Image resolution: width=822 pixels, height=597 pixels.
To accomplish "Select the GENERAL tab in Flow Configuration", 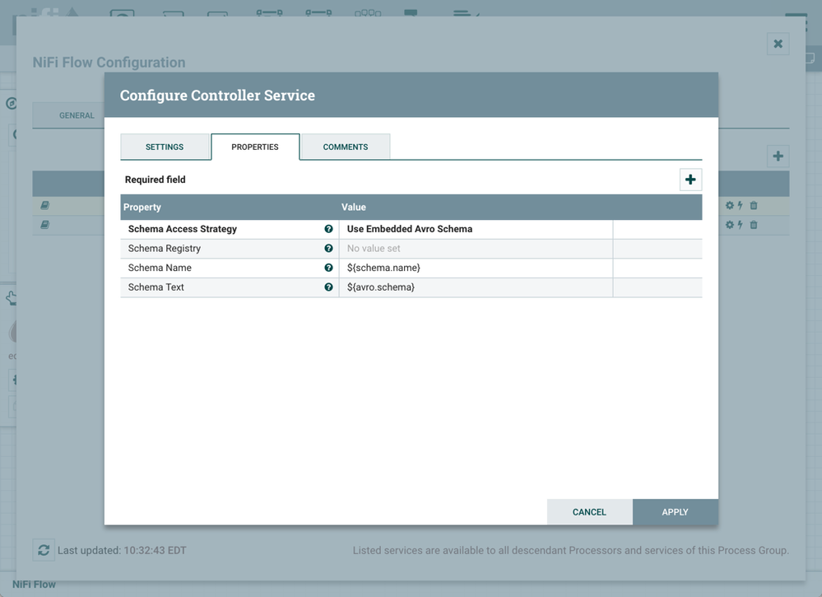I will [x=77, y=115].
